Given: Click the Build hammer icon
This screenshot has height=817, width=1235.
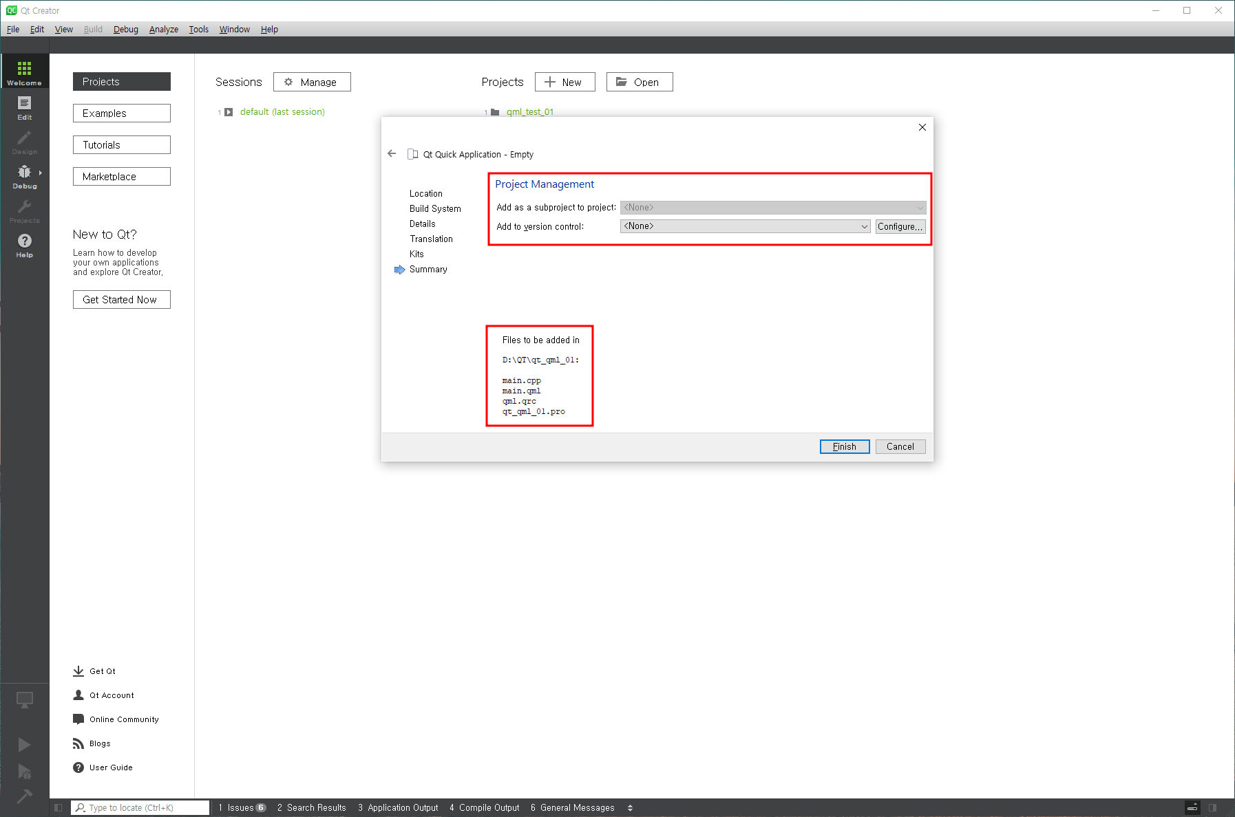Looking at the screenshot, I should tap(24, 796).
